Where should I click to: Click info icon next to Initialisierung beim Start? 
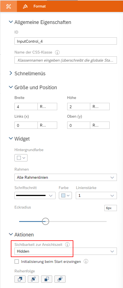(x=86, y=261)
